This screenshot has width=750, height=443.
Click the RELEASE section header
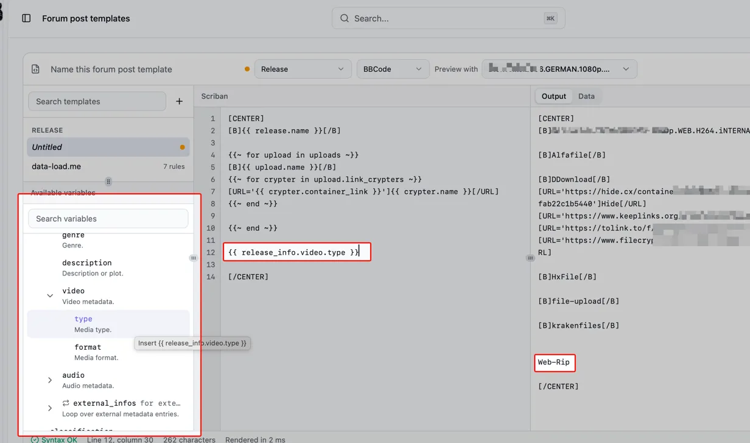pyautogui.click(x=47, y=130)
